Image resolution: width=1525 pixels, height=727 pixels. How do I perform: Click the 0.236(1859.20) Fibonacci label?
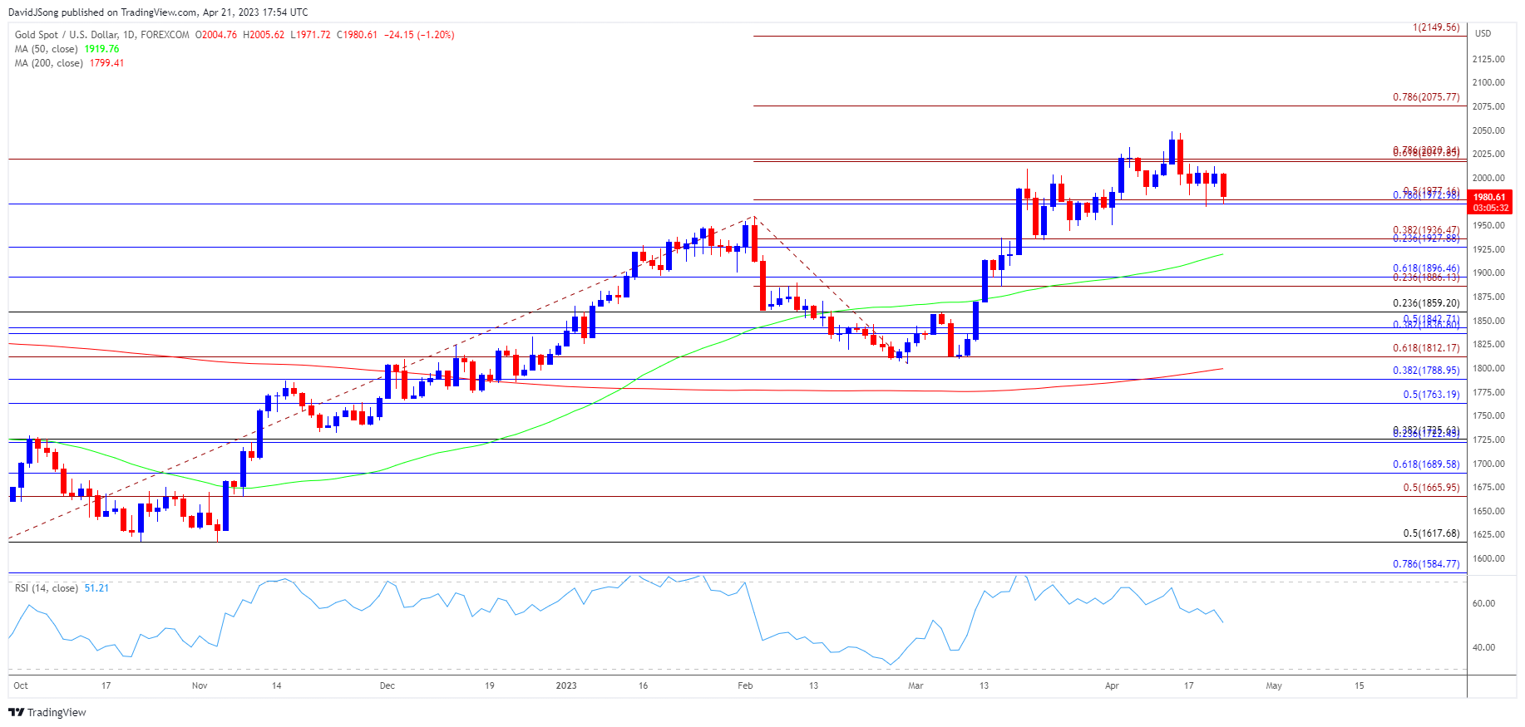pos(1426,303)
